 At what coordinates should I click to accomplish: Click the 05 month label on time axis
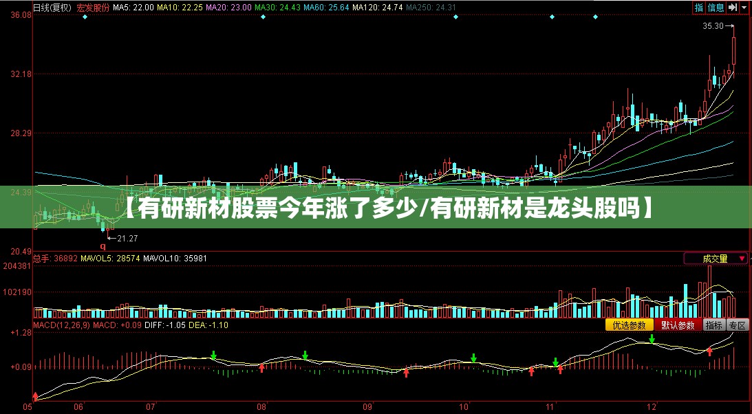[27, 408]
